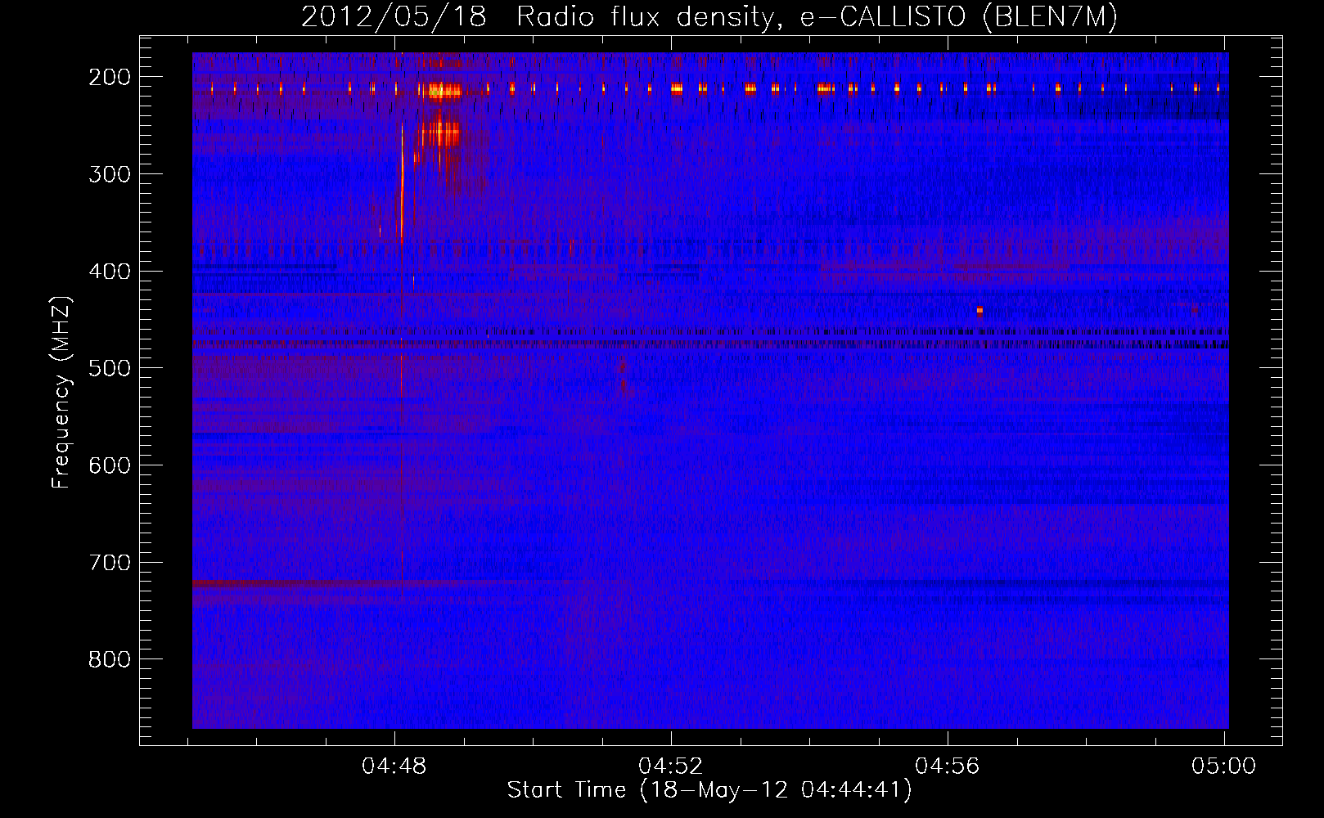Viewport: 1324px width, 818px height.
Task: Click the plot title mentioning e-CALLISTO (BLEN7M)
Action: click(709, 16)
